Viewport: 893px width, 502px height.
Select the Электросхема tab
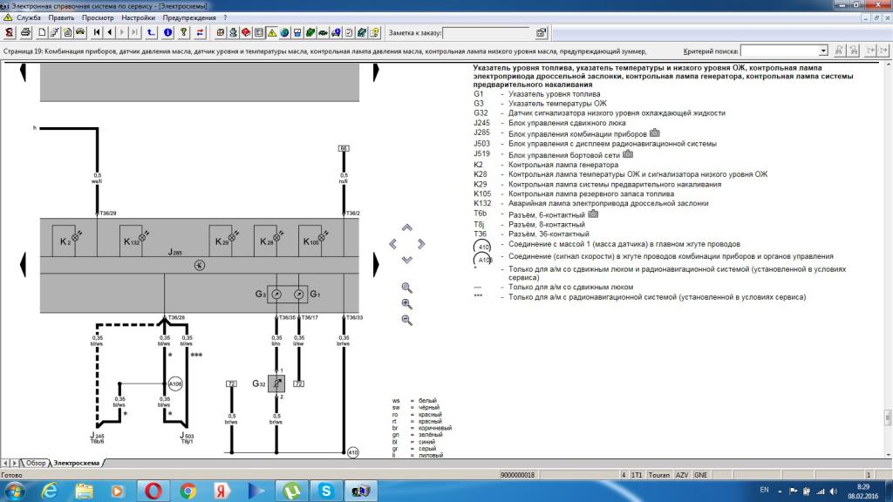77,464
